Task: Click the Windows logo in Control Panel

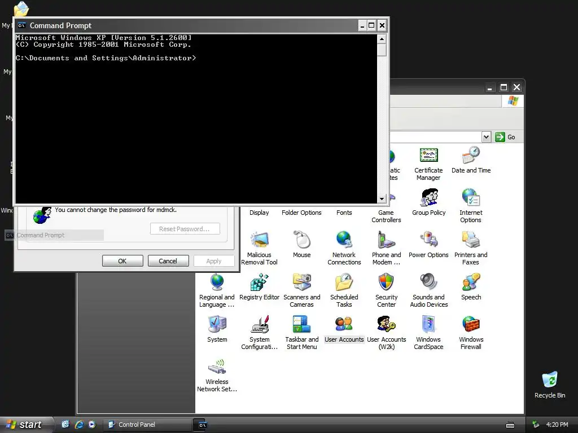Action: (x=513, y=100)
